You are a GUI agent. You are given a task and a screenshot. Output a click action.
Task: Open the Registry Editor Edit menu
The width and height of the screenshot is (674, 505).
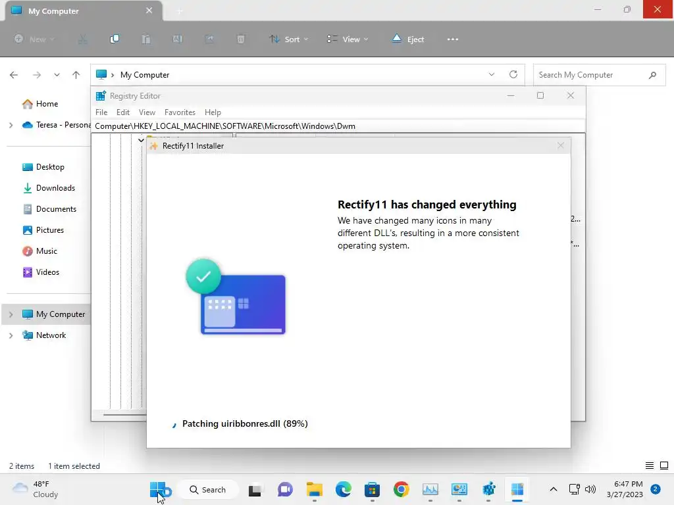(x=123, y=112)
